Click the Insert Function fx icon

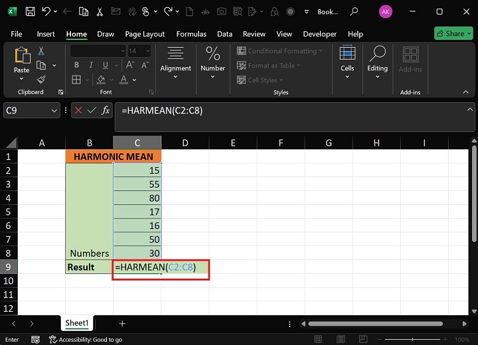click(106, 110)
